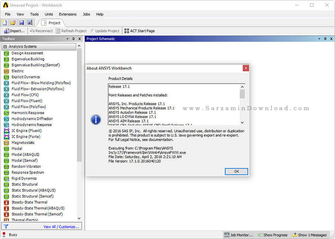The image size is (335, 239).
Task: Open the Job Monitor button
Action: 239,235
